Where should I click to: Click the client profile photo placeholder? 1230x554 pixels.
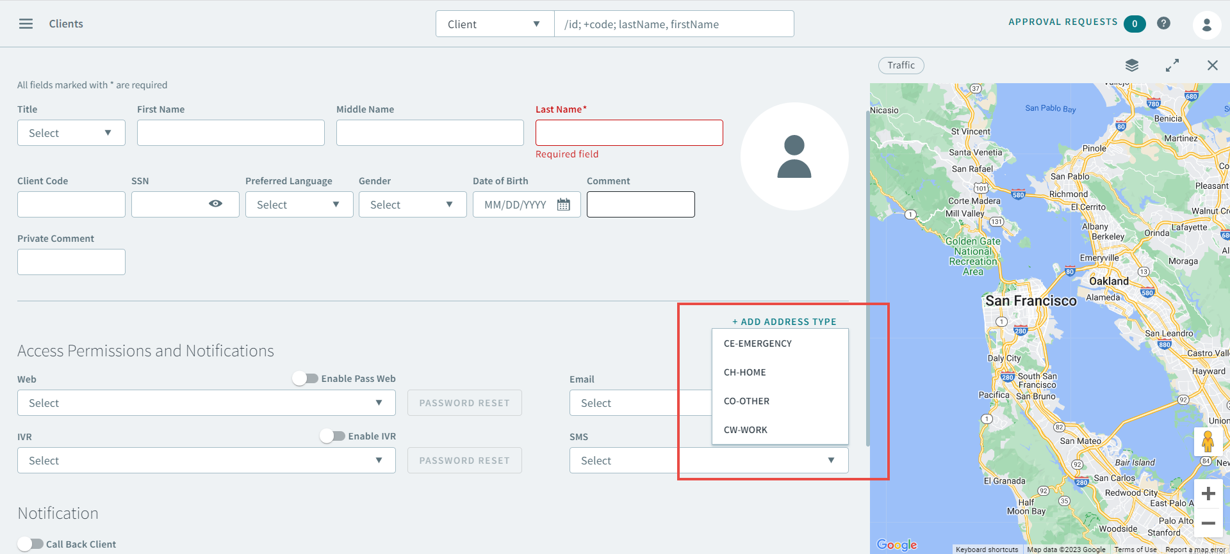tap(794, 156)
